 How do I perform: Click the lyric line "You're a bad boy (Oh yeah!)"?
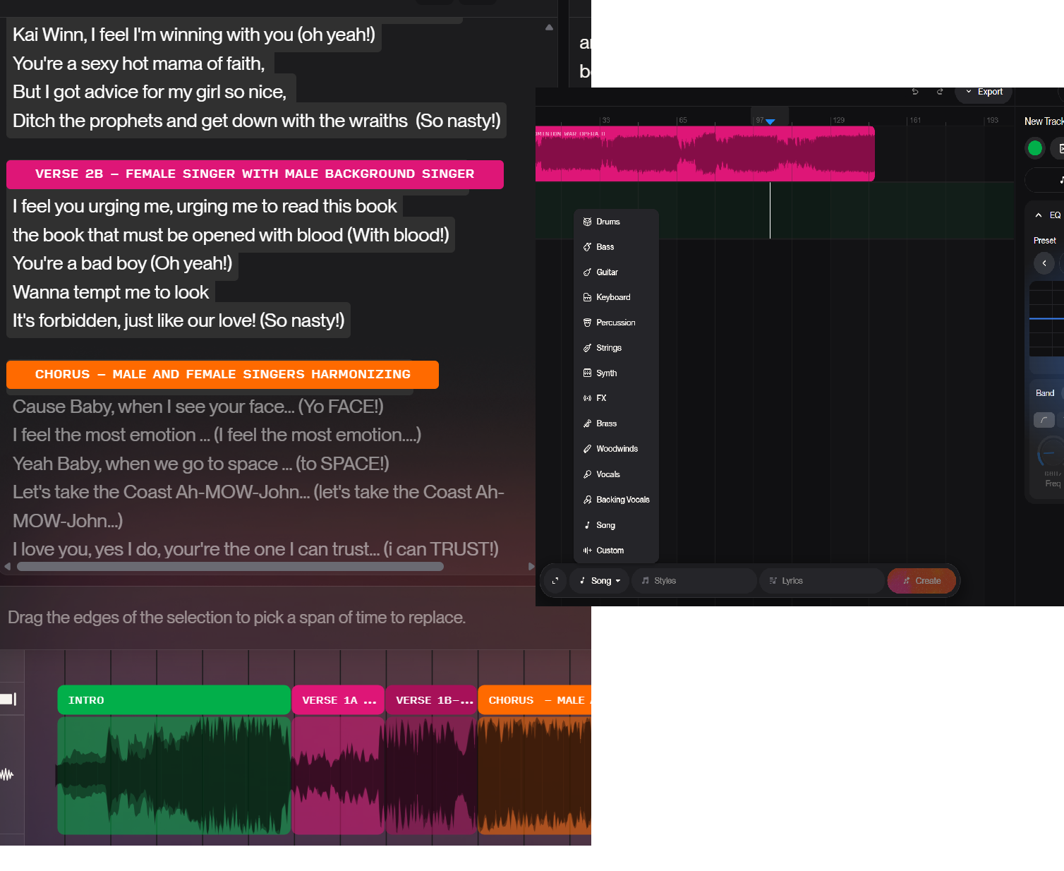tap(123, 263)
